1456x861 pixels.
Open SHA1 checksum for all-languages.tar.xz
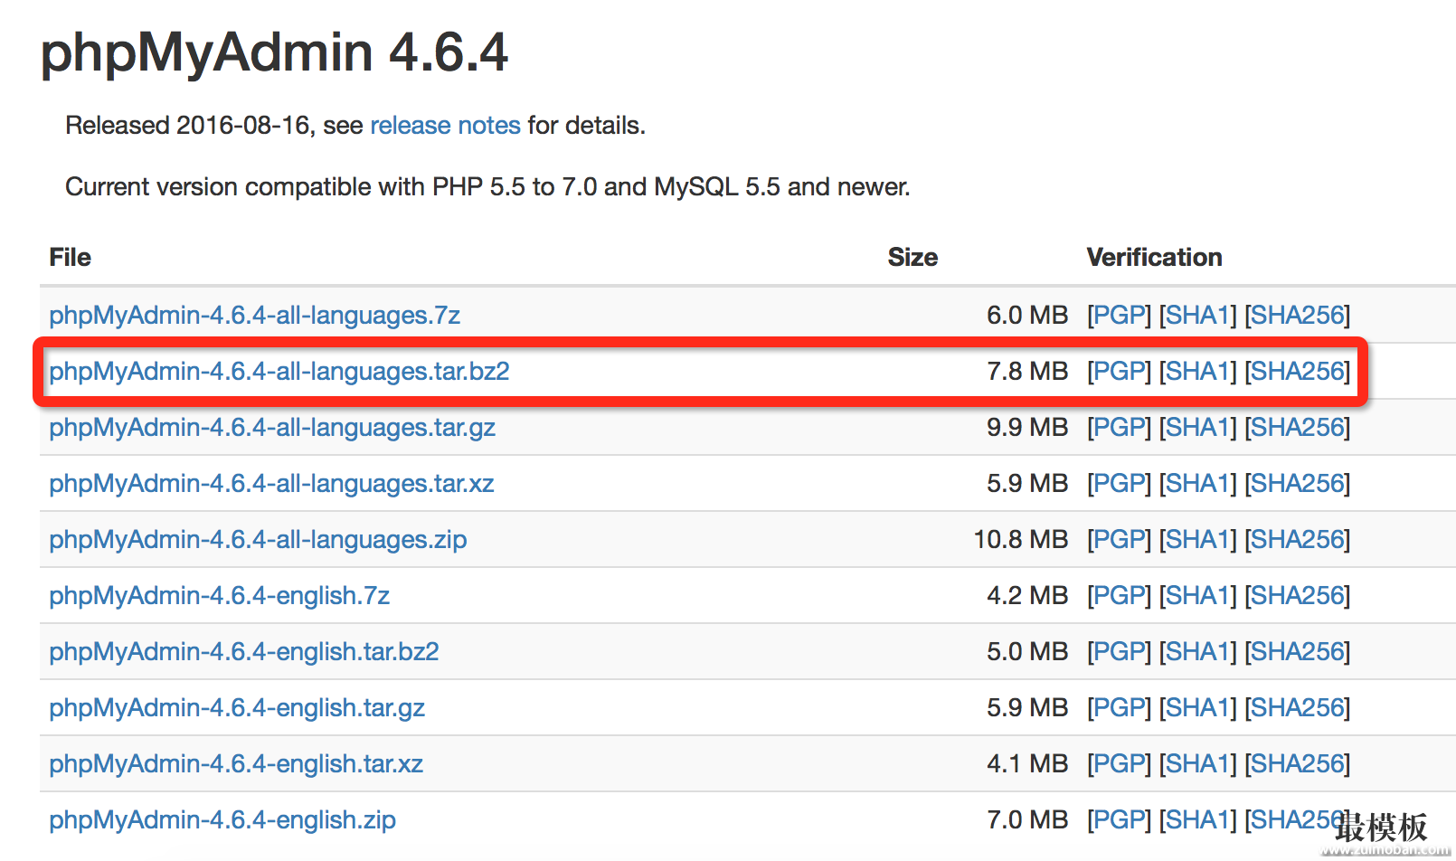click(1197, 483)
